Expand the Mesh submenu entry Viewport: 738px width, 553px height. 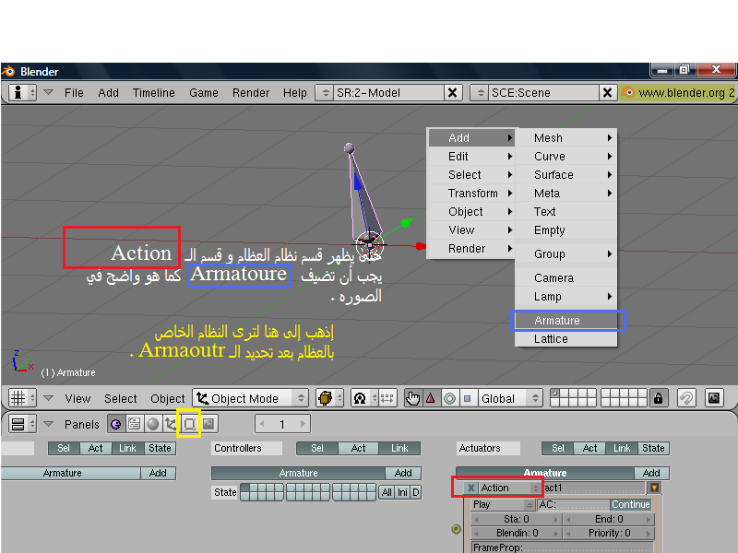[x=565, y=137]
